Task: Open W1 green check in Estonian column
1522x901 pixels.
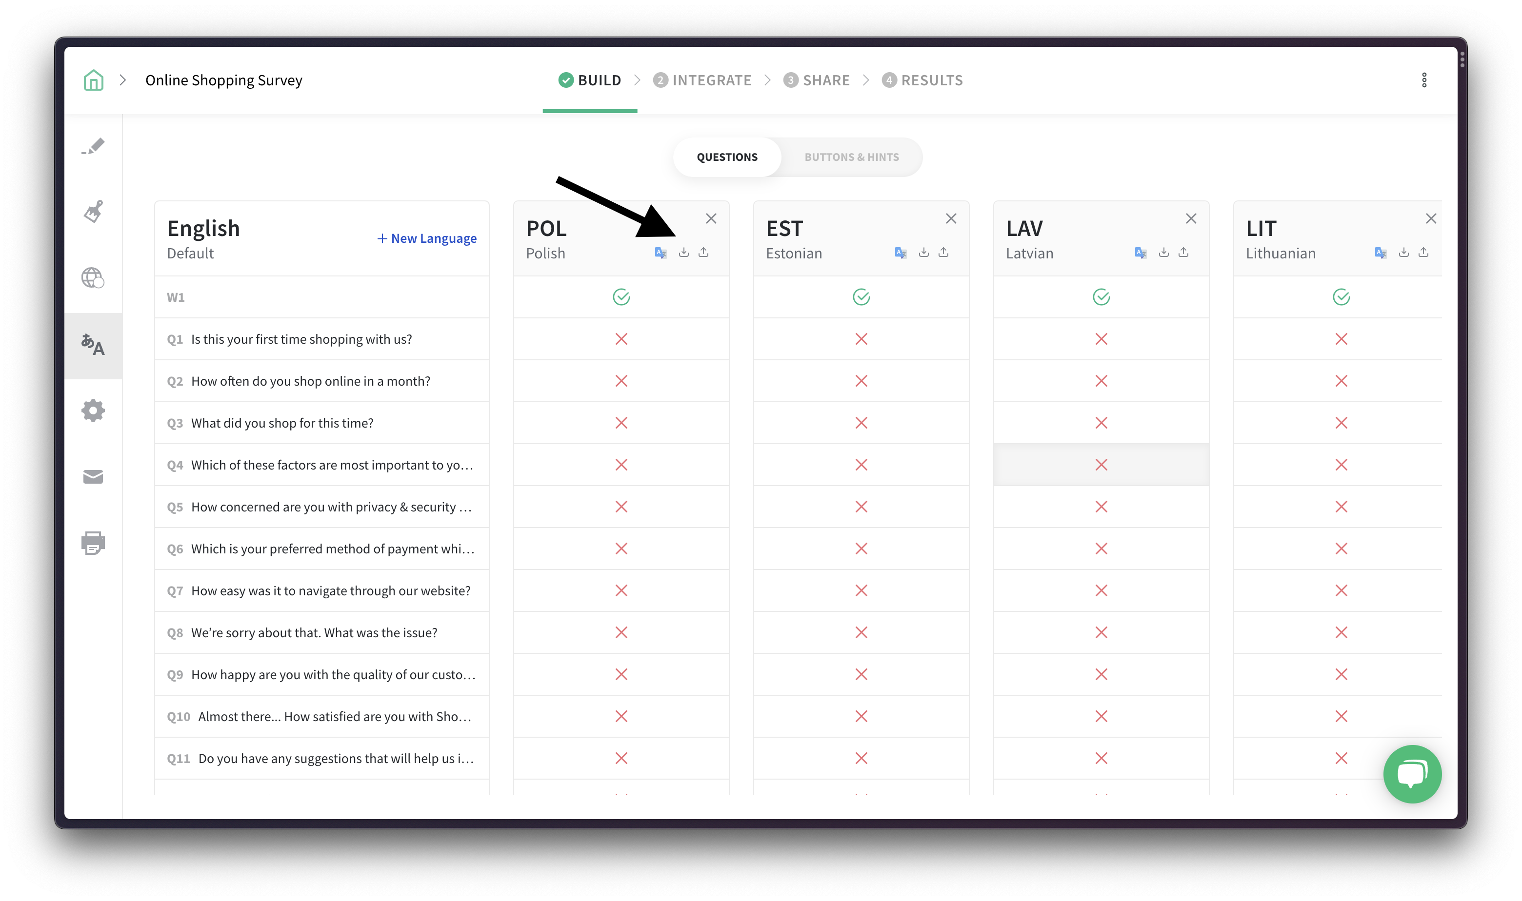Action: click(x=861, y=297)
